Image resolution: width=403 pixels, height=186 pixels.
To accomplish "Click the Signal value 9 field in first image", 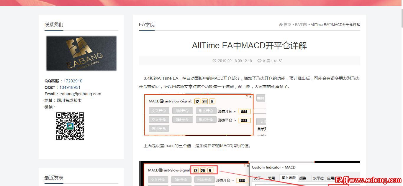I will [x=212, y=102].
